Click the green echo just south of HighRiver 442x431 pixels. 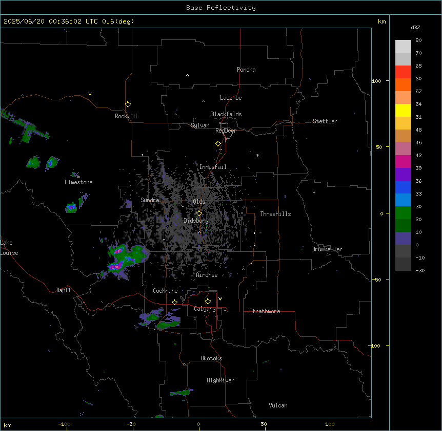click(182, 392)
